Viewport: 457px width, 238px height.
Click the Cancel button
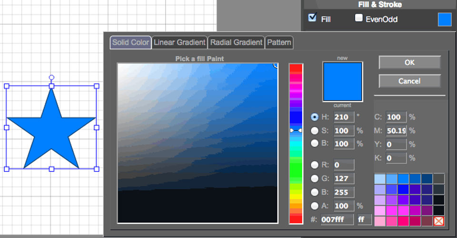click(x=409, y=81)
